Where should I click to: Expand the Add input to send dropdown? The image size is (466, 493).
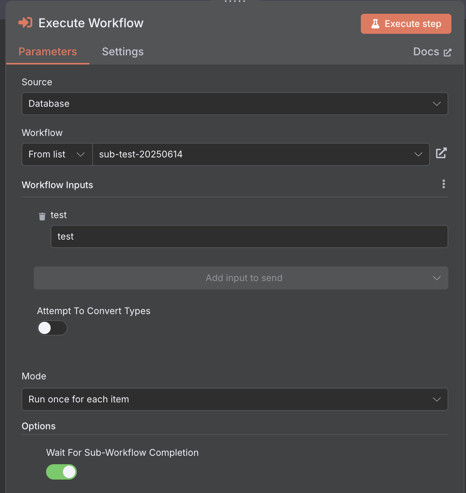point(241,278)
